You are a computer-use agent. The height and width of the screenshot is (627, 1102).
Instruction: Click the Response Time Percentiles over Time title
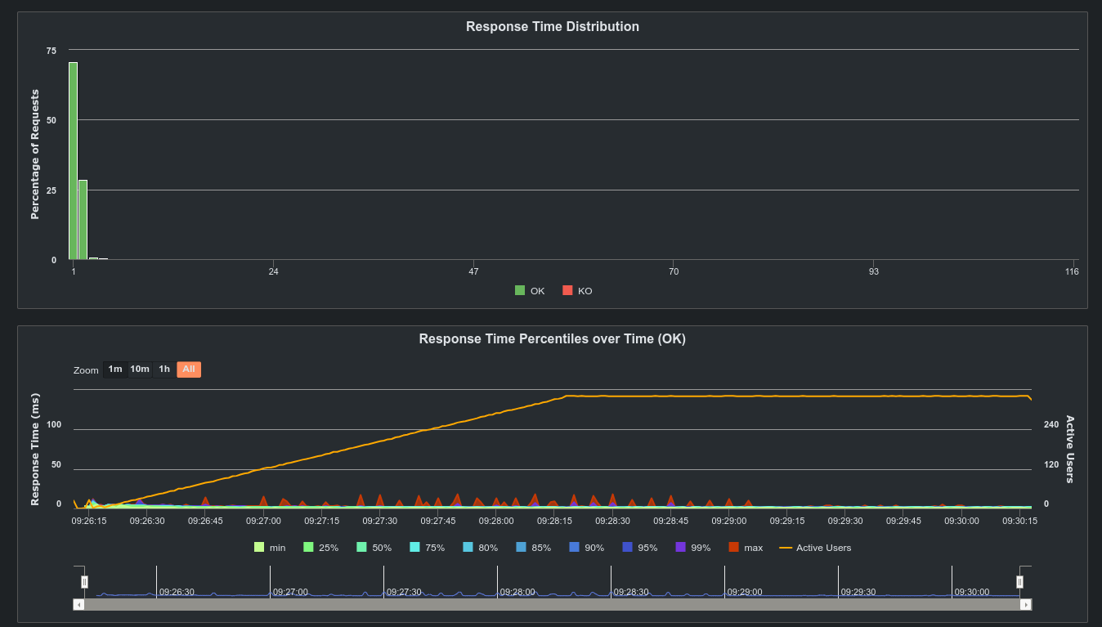(553, 339)
